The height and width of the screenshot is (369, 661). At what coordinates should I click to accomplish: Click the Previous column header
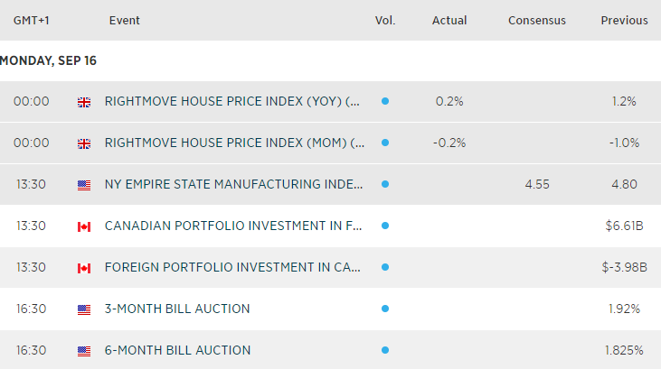click(x=624, y=21)
